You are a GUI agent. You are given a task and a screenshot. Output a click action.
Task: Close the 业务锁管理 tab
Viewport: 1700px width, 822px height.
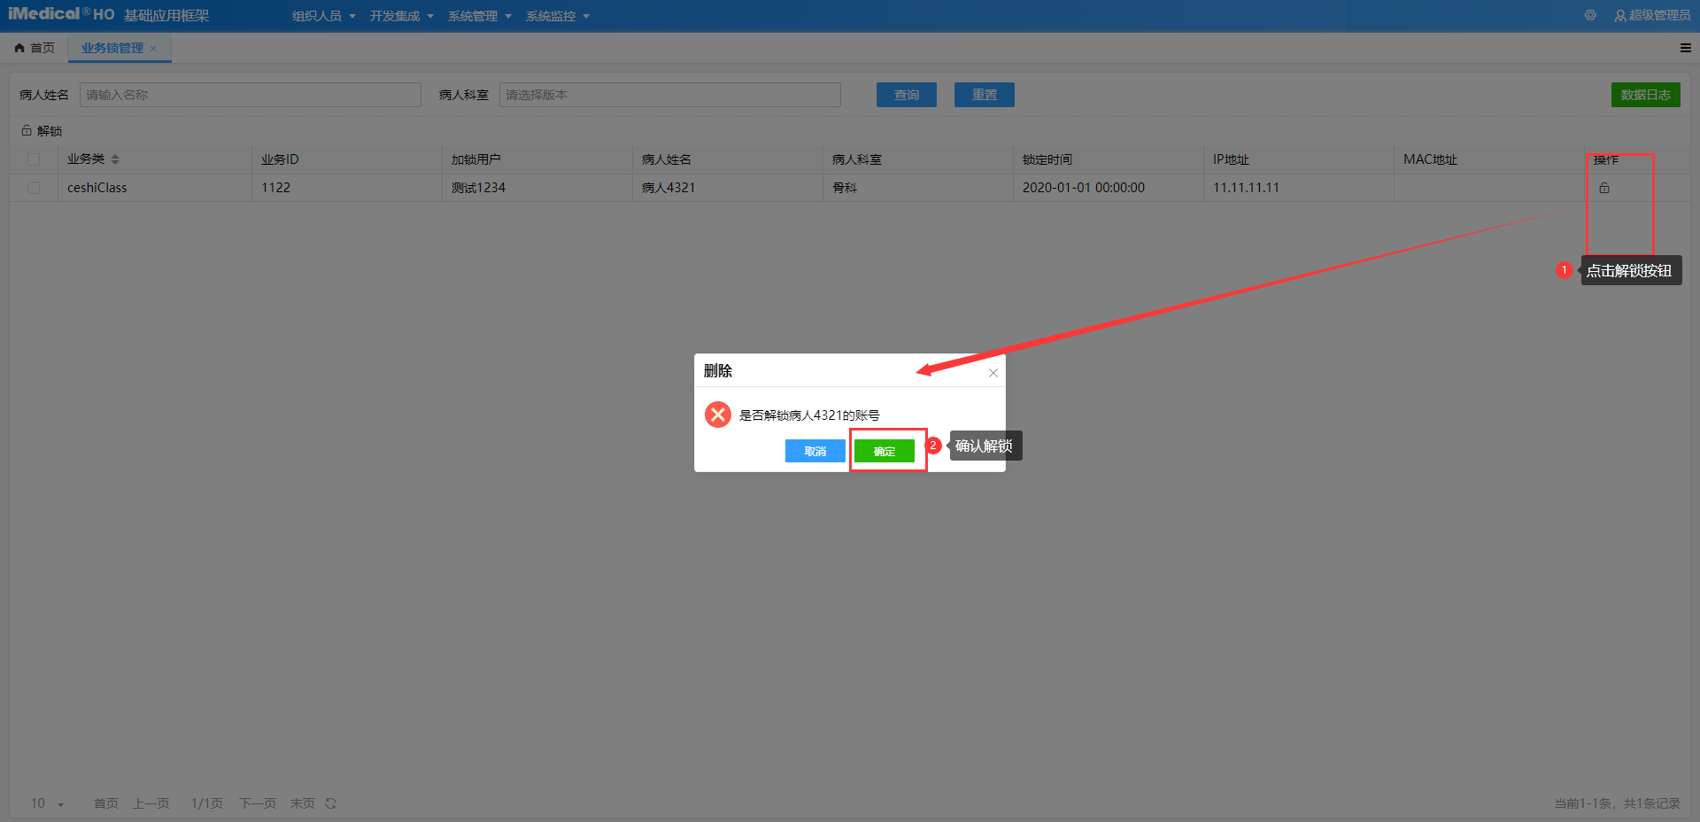[153, 49]
